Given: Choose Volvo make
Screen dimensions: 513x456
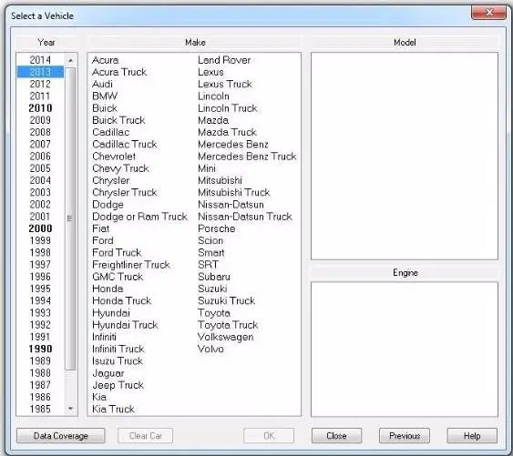Looking at the screenshot, I should point(210,349).
